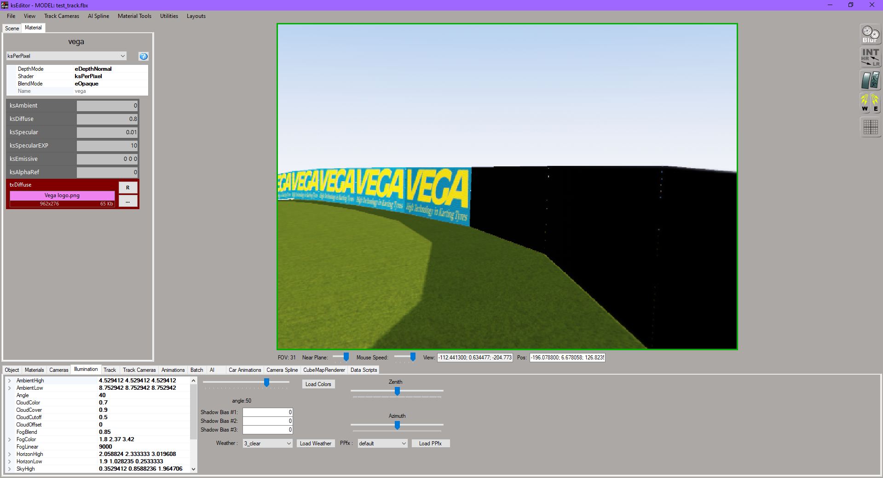Open shader help question icon
Screen dimensions: 883x478
pos(144,56)
